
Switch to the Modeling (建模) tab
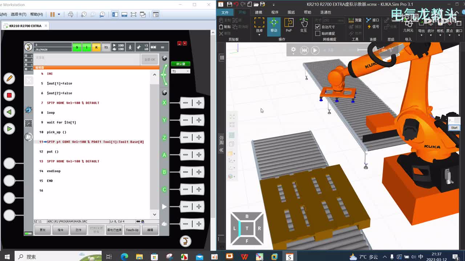pos(258,12)
